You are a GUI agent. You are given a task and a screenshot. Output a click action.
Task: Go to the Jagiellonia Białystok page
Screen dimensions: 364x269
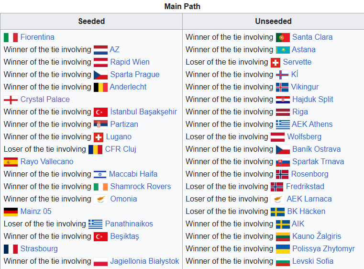(144, 261)
